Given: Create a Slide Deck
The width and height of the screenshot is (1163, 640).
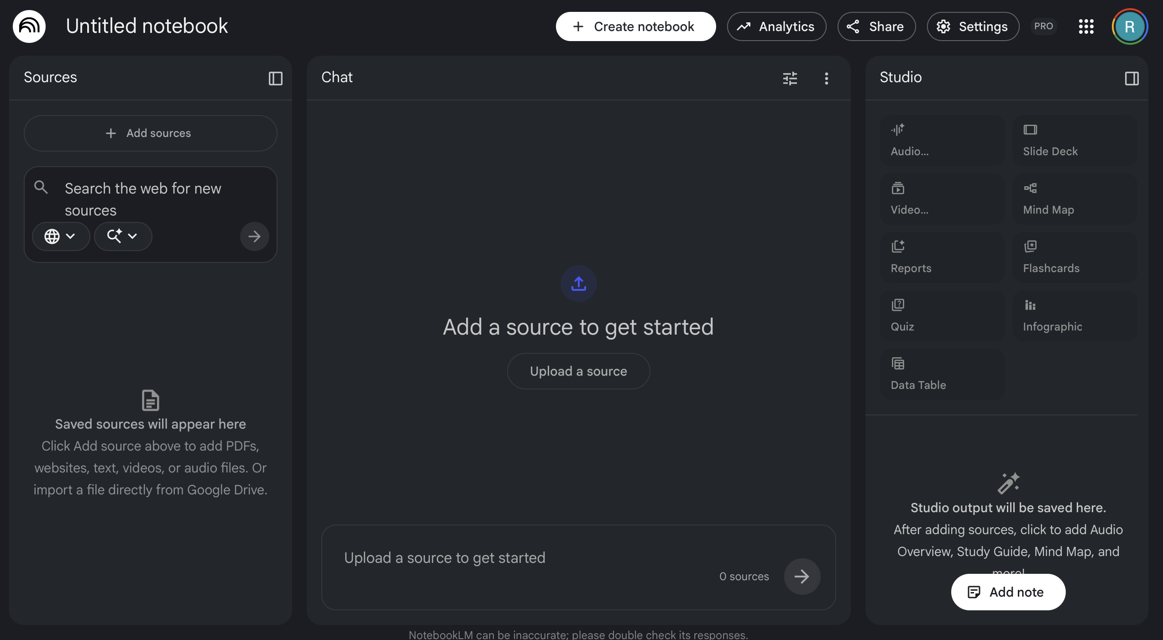Looking at the screenshot, I should pos(1075,140).
